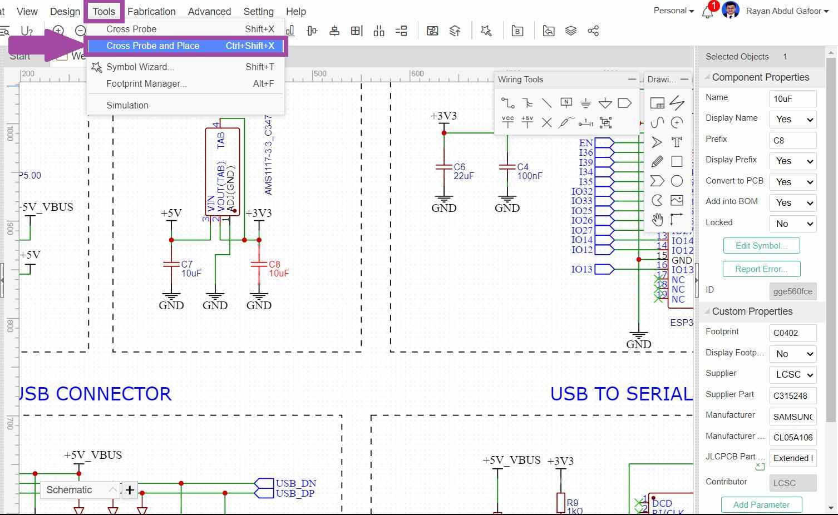Click the Share icon in toolbar

pyautogui.click(x=593, y=31)
